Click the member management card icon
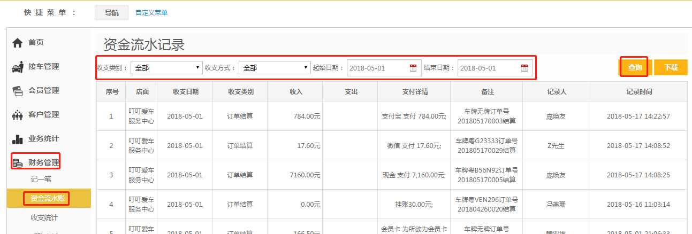692x234 pixels. click(x=18, y=91)
